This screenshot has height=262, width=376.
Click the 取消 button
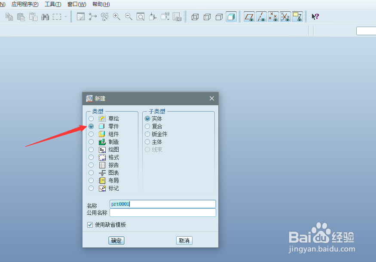184,241
